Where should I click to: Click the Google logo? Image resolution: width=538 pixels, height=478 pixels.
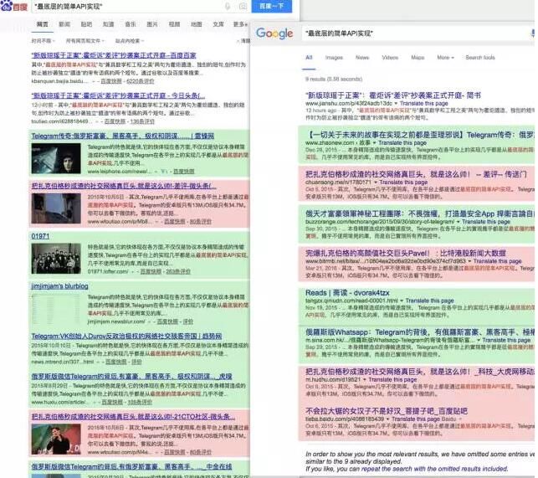[x=274, y=33]
